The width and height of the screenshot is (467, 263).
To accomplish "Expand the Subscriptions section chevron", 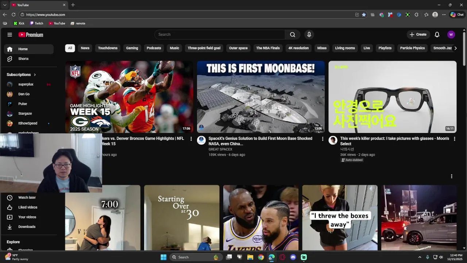I will tap(35, 75).
